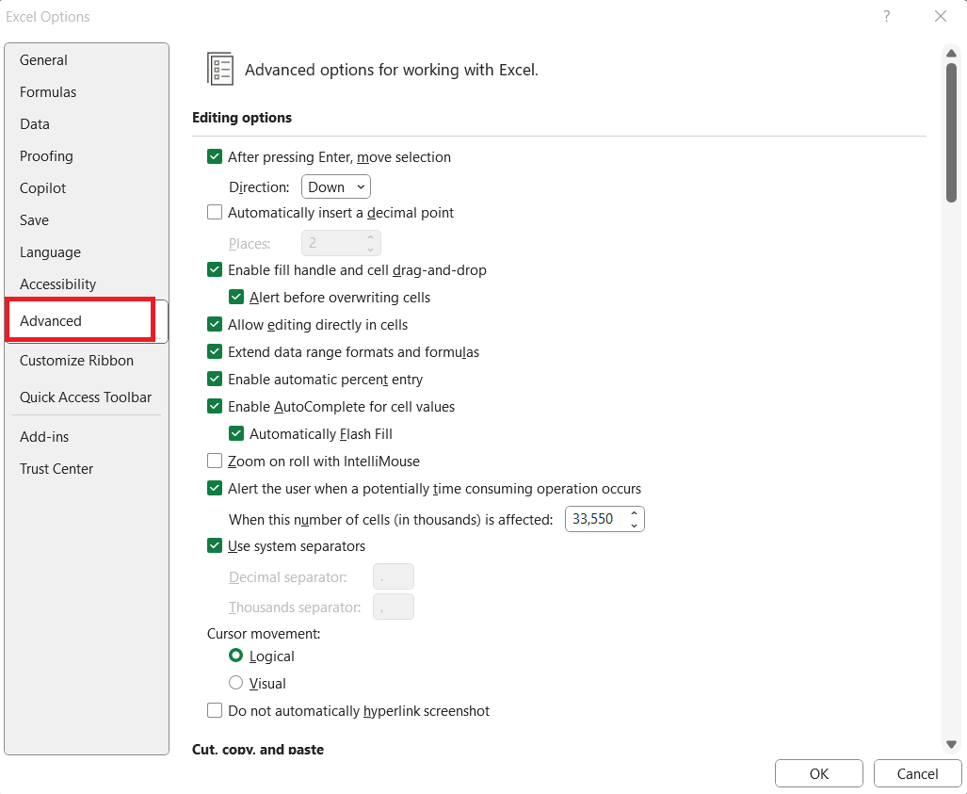Uncheck Enable fill handle and cell drag-and-drop
The image size is (967, 794).
tap(215, 269)
